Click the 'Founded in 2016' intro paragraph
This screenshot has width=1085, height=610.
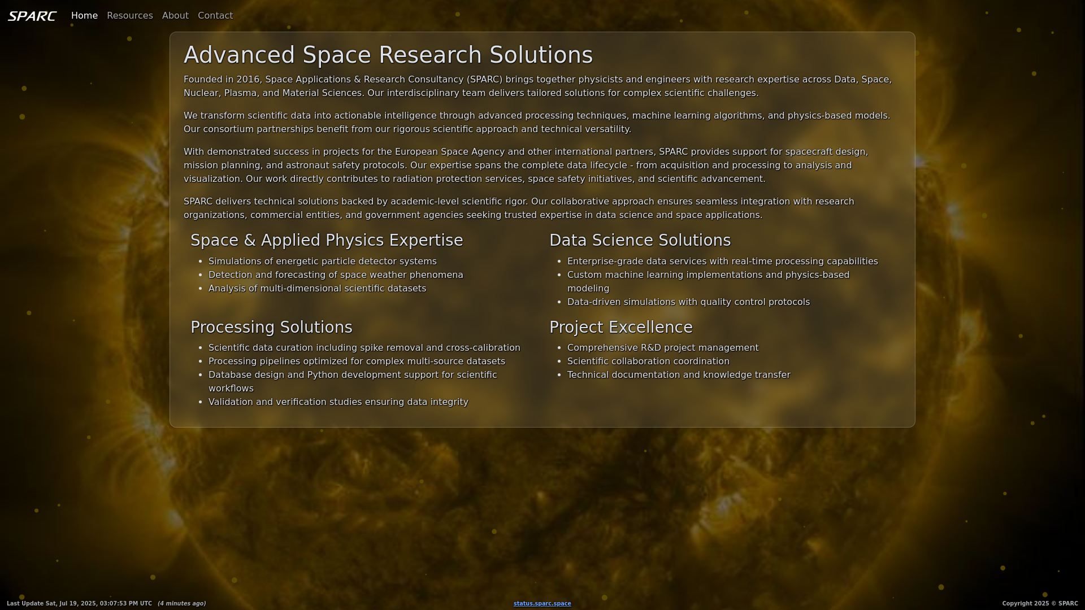[x=538, y=86]
